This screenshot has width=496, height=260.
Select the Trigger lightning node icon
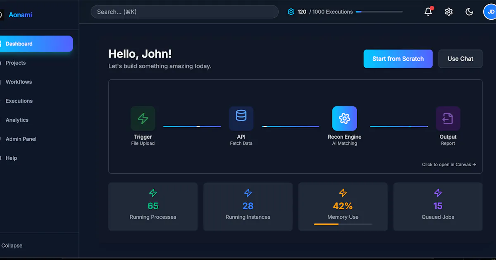coord(143,118)
